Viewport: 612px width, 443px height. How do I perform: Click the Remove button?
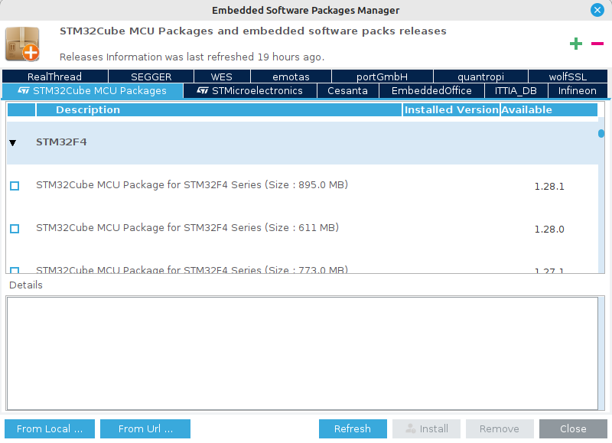500,429
